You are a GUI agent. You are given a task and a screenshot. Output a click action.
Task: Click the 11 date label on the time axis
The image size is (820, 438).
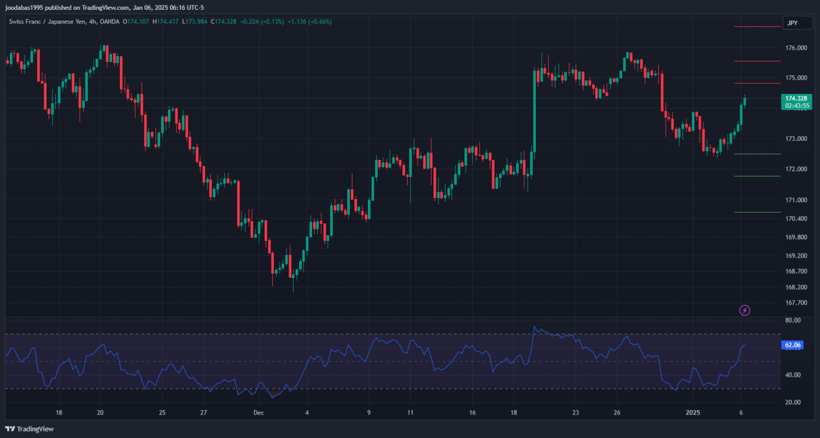[410, 413]
